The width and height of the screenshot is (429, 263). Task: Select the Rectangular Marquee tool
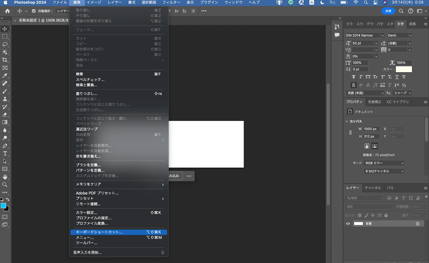(x=5, y=36)
